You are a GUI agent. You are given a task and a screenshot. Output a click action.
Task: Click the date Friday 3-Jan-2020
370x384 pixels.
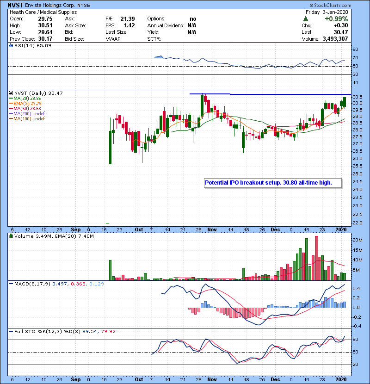327,12
